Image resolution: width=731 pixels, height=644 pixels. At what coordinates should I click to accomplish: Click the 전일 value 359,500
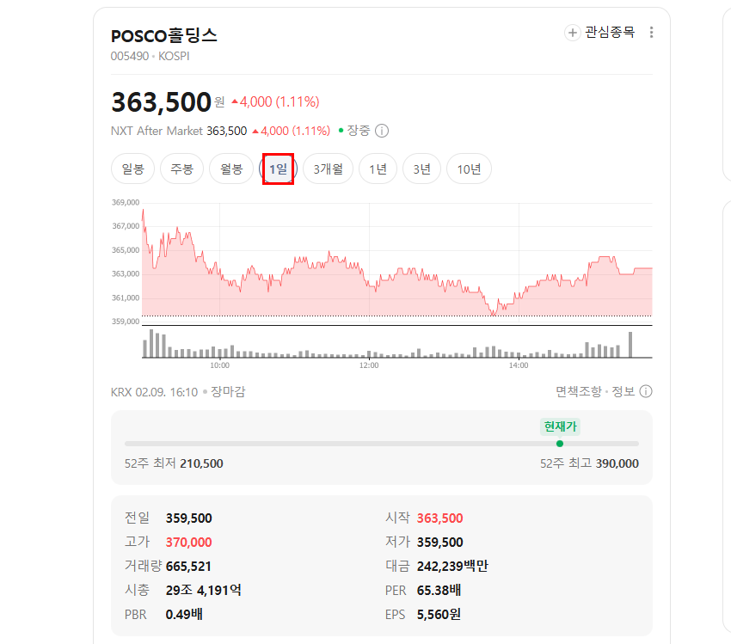coord(189,518)
